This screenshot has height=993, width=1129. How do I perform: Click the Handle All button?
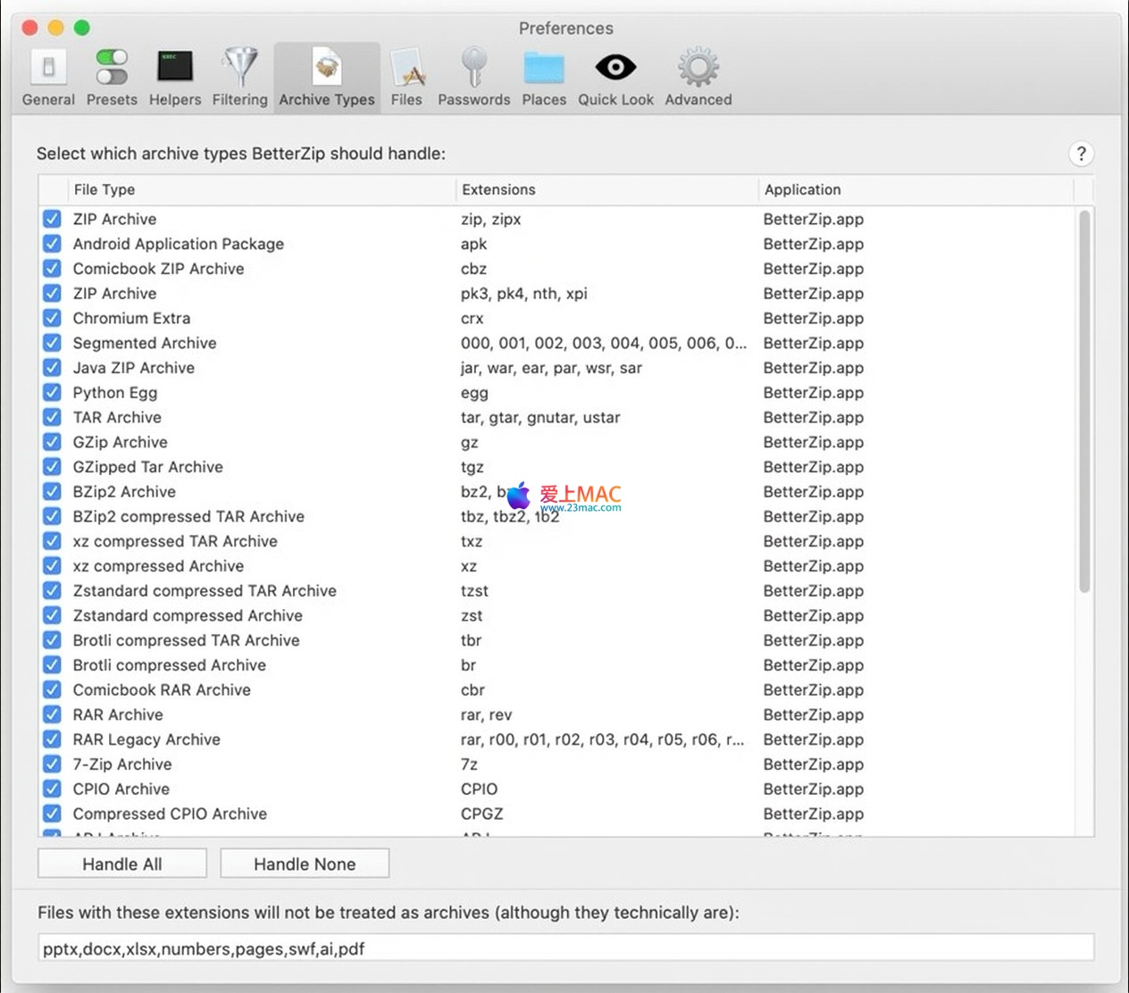[122, 864]
